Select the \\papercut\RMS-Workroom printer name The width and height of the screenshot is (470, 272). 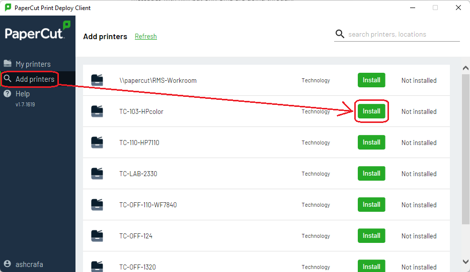(158, 80)
